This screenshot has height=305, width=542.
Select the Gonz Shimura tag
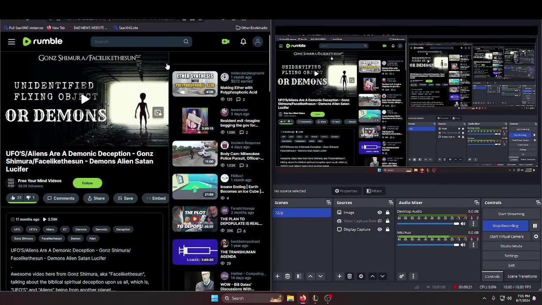pyautogui.click(x=23, y=238)
